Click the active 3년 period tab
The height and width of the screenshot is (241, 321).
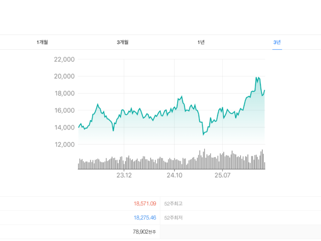pyautogui.click(x=277, y=42)
